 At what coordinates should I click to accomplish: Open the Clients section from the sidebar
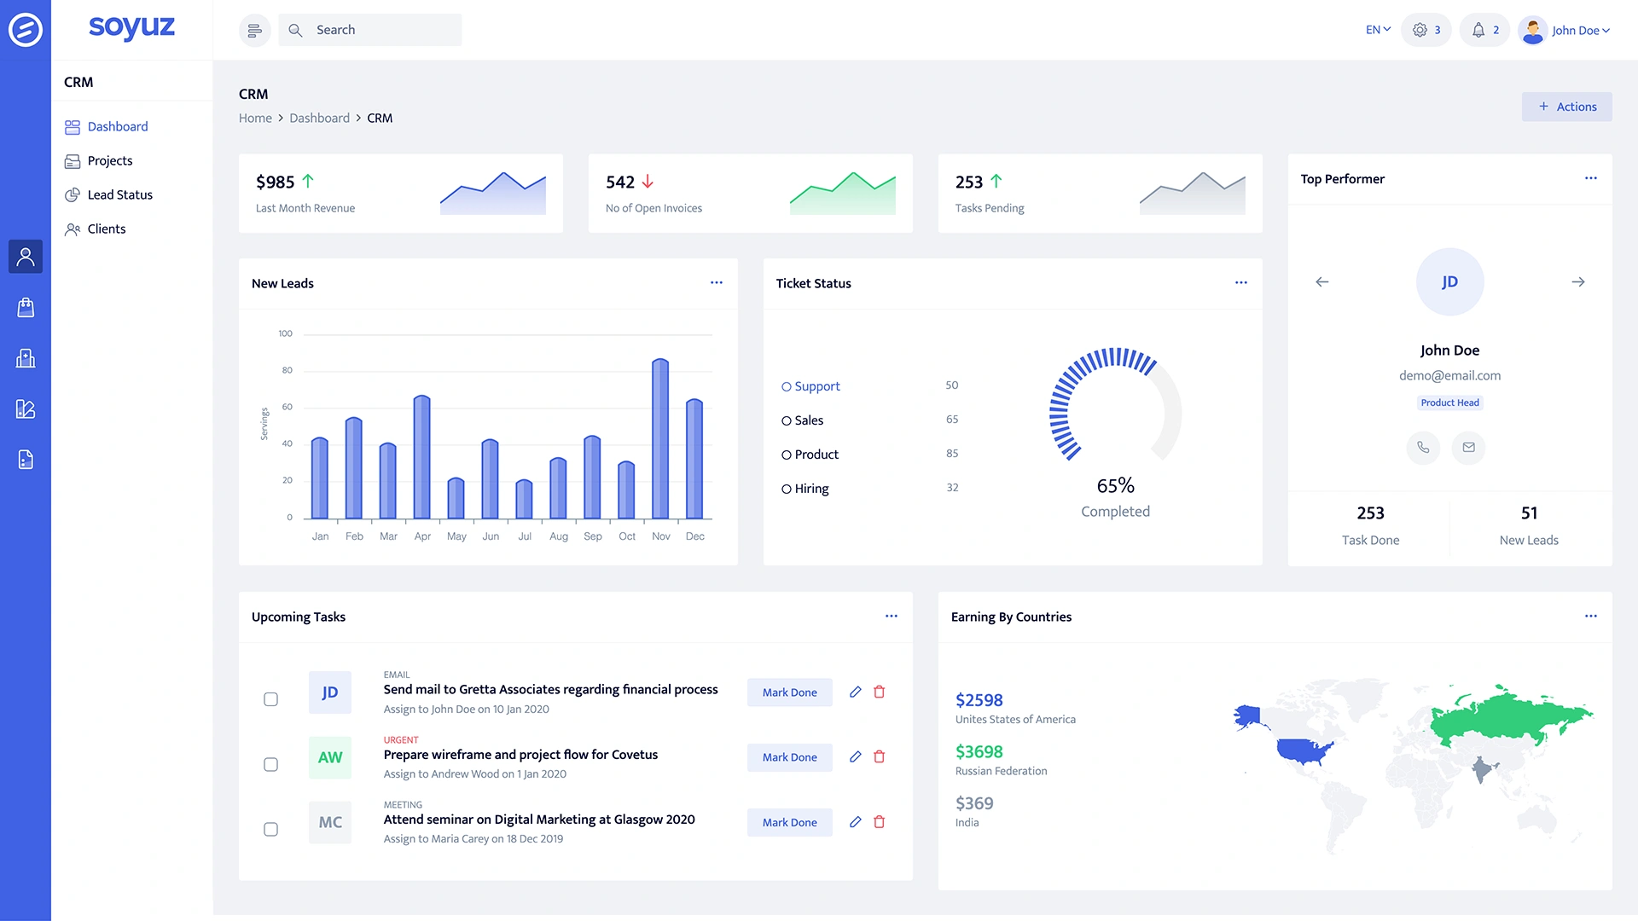pos(107,229)
